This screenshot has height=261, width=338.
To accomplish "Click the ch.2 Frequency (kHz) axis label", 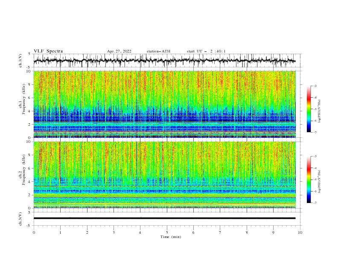I will (x=22, y=170).
